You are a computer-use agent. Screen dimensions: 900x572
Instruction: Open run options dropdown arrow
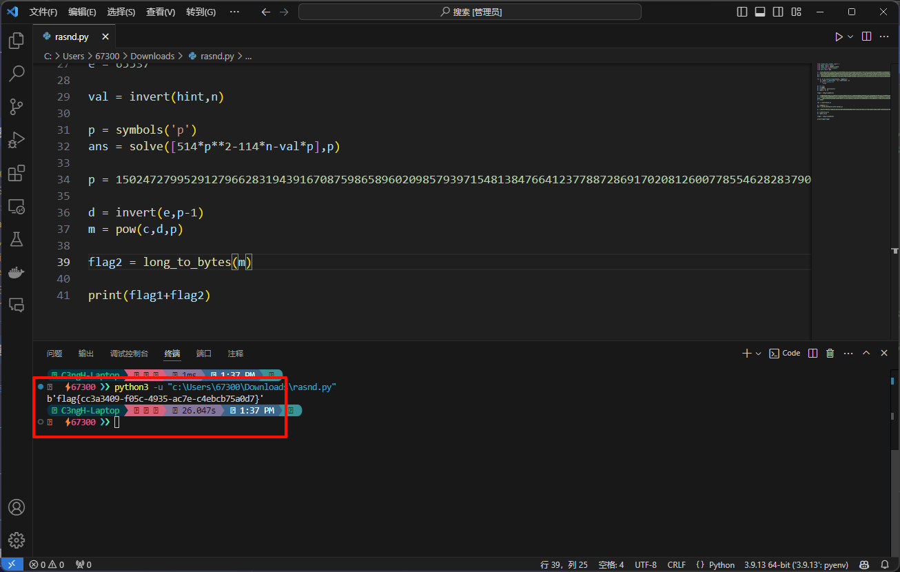(x=850, y=37)
